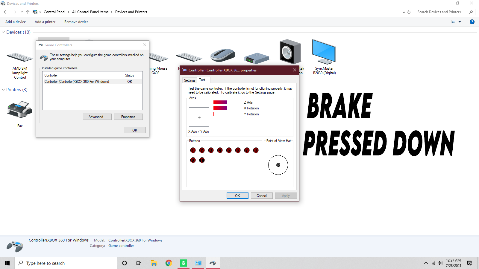The image size is (479, 269).
Task: Open the Action Center notifications icon
Action: [x=469, y=263]
